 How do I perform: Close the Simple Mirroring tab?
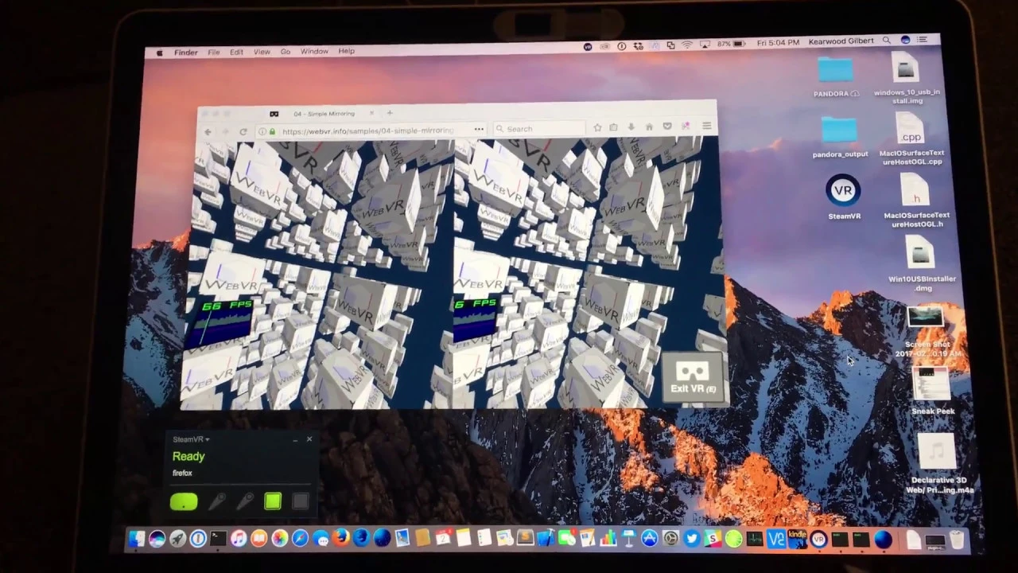(371, 113)
